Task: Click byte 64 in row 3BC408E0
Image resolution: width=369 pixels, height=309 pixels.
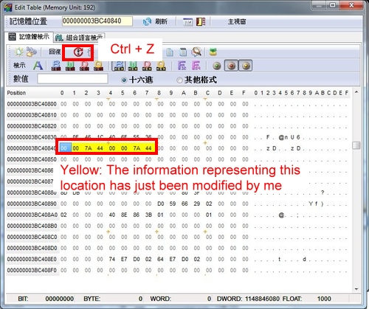Action: [x=160, y=259]
